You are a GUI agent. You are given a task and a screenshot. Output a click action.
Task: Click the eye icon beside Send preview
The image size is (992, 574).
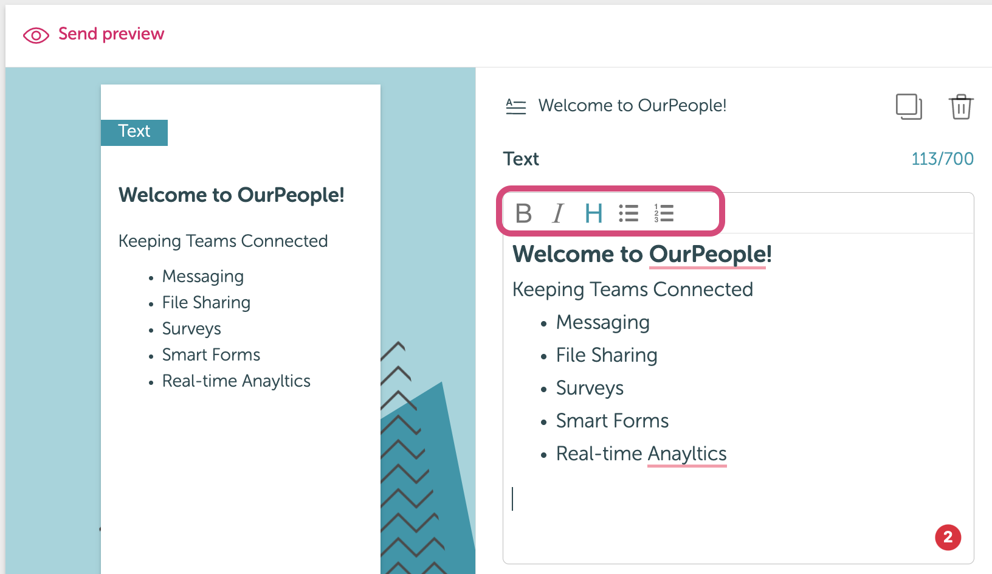(36, 35)
